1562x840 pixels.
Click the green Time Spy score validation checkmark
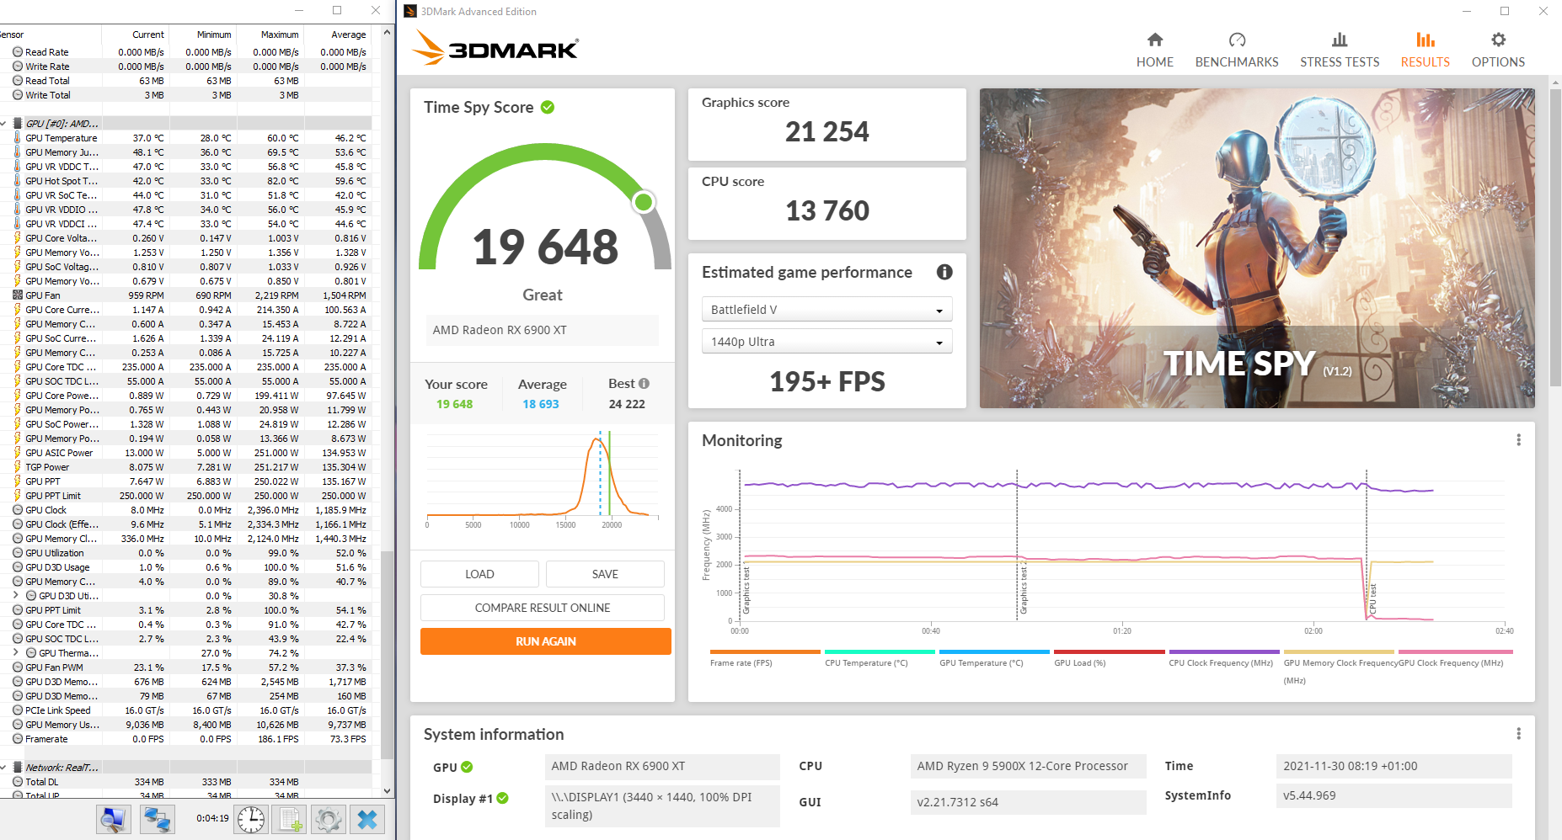click(548, 107)
